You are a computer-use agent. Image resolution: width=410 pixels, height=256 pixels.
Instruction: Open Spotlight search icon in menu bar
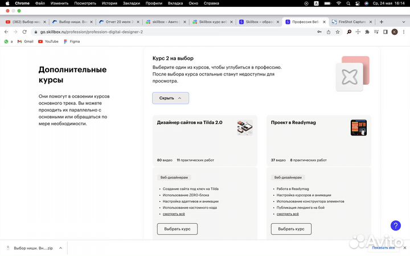click(348, 3)
